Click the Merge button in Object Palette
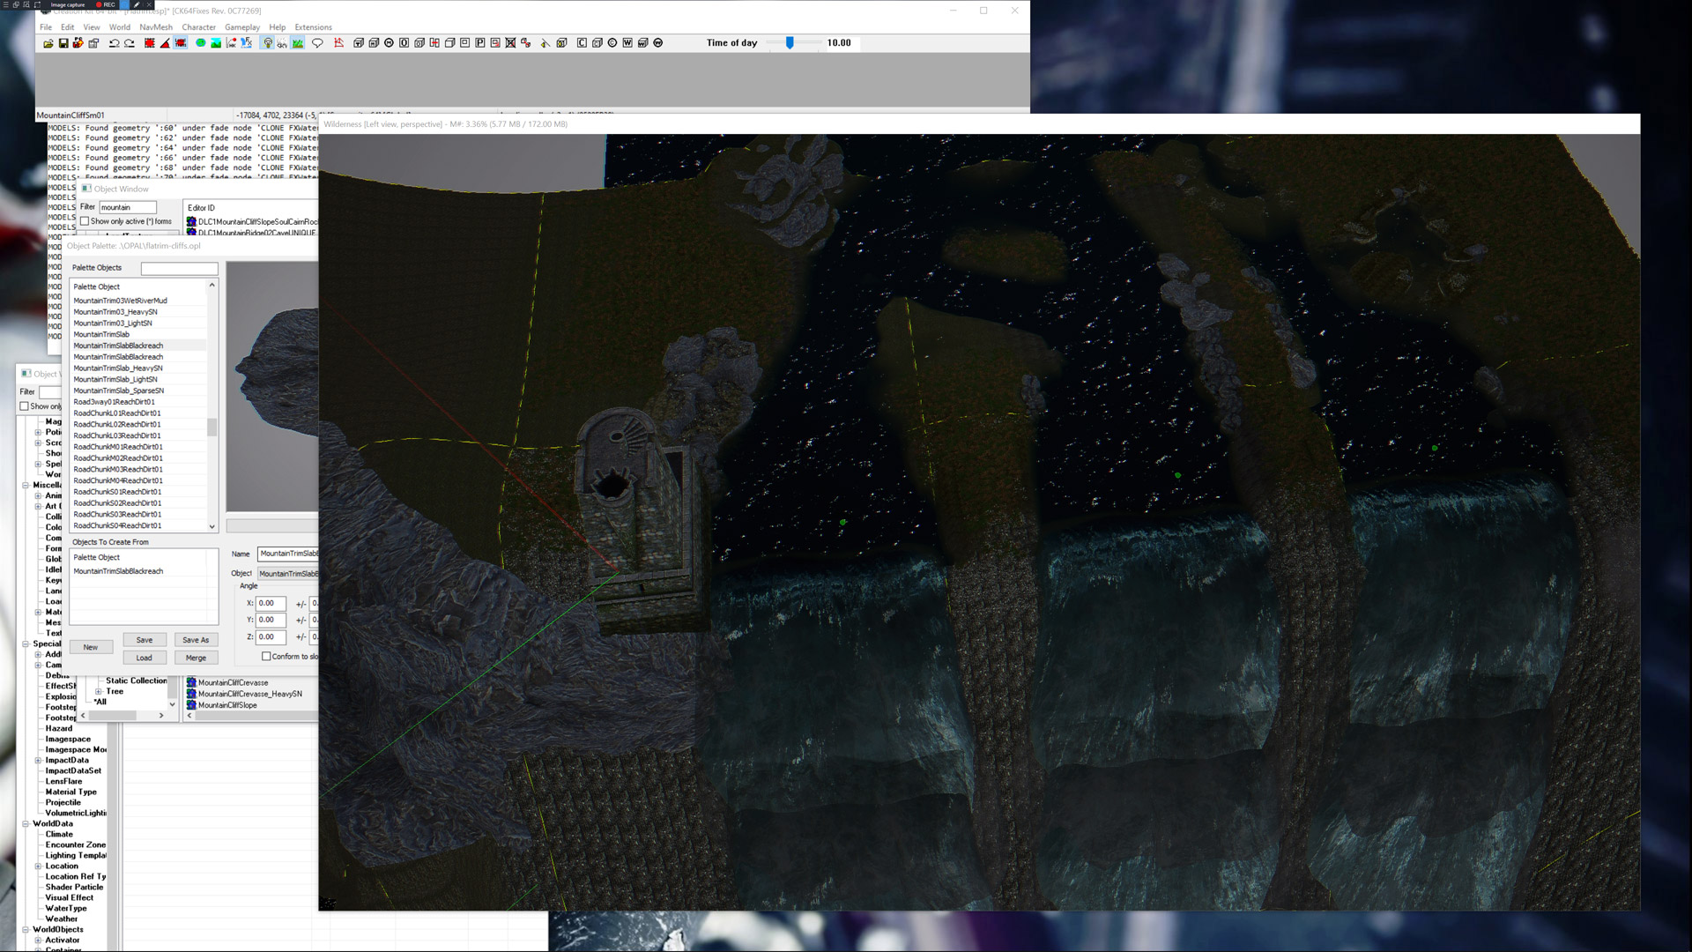1692x952 pixels. (196, 658)
